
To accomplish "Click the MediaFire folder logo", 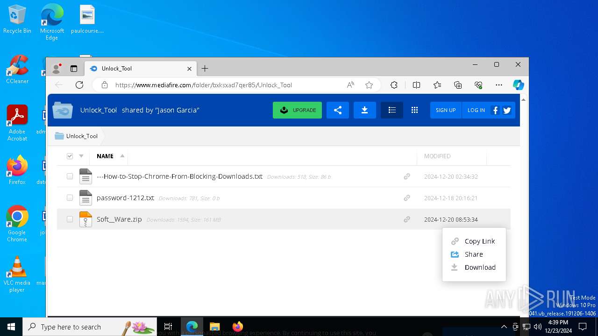I will [63, 110].
